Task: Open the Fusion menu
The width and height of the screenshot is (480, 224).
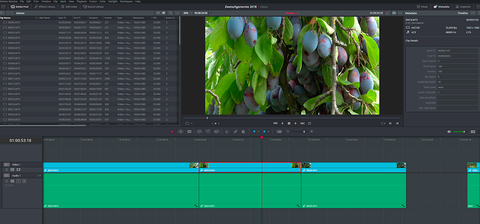Action: (93, 2)
